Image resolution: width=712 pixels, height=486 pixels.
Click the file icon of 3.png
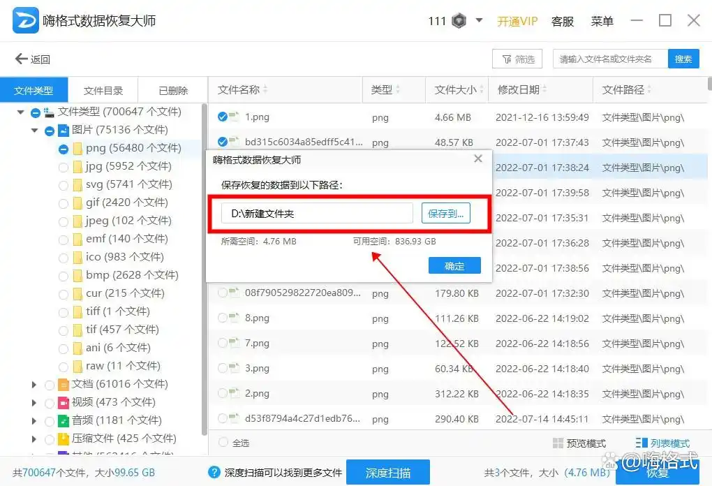pyautogui.click(x=234, y=368)
